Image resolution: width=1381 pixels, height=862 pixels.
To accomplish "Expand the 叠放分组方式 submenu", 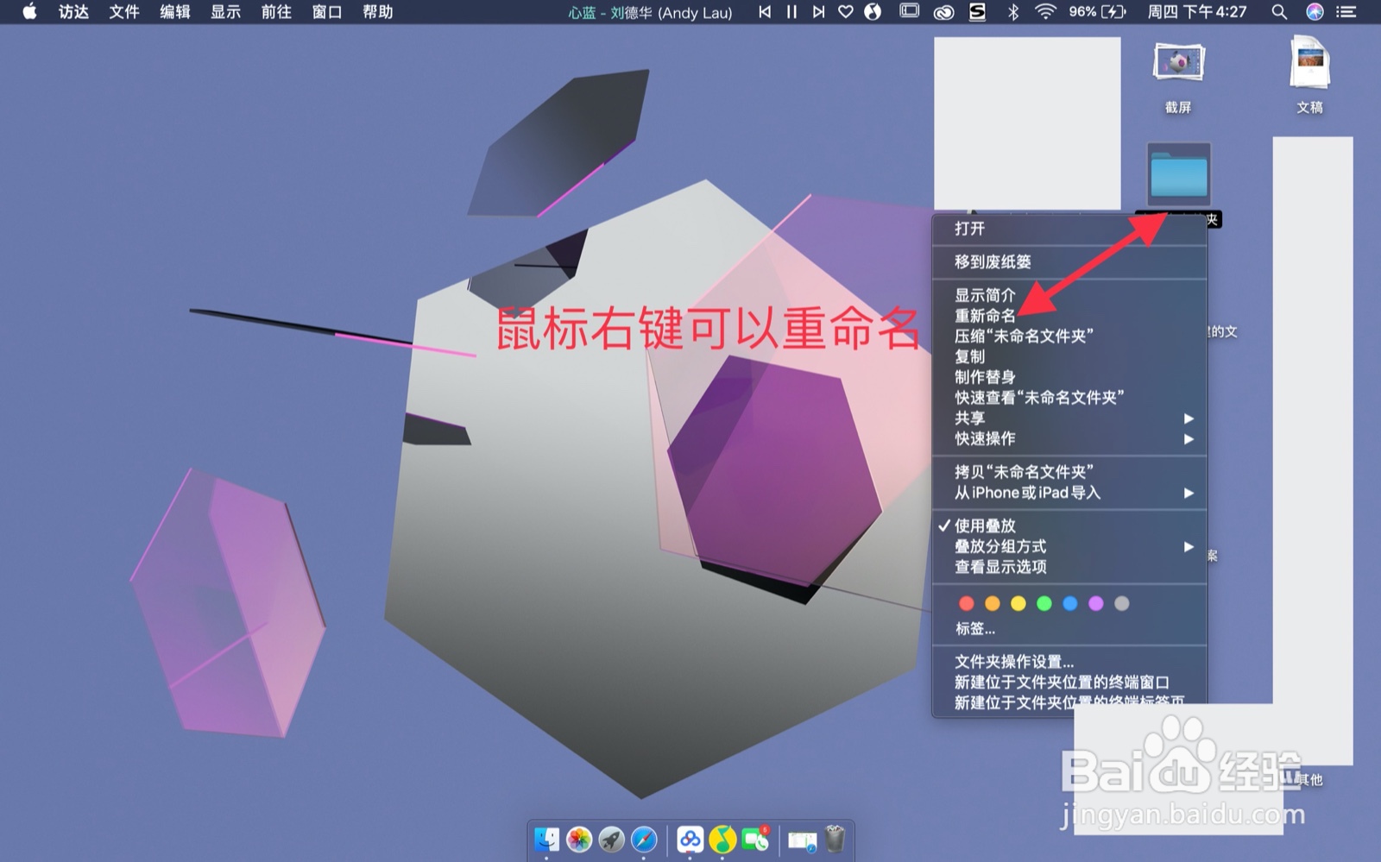I will coord(999,546).
